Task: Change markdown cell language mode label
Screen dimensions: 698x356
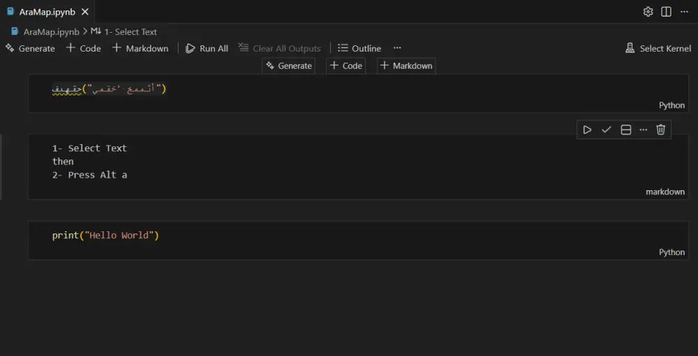Action: [664, 192]
